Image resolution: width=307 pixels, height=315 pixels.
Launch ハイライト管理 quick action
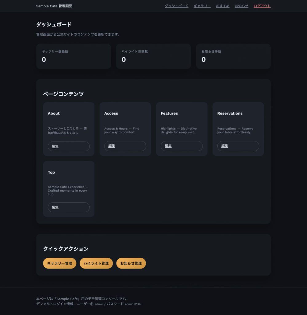[96, 263]
